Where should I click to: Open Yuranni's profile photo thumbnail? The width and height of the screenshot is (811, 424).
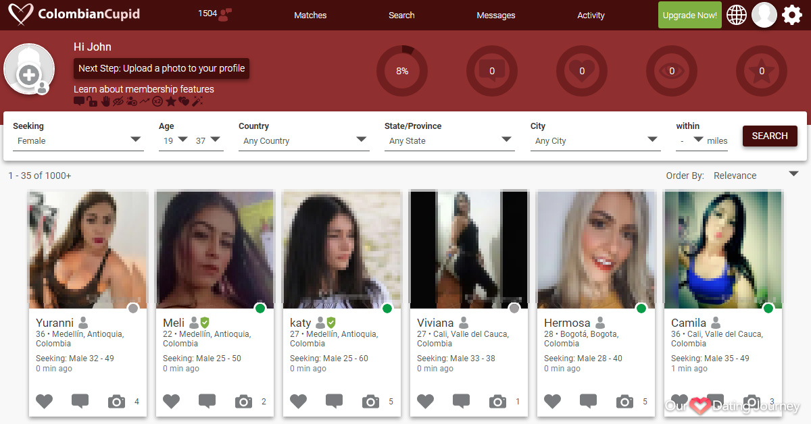pos(88,250)
